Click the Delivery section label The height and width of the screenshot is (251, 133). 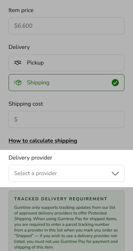pos(19,47)
